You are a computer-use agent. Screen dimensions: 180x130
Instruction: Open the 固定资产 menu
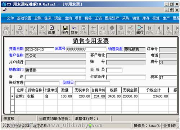[x=112, y=18]
